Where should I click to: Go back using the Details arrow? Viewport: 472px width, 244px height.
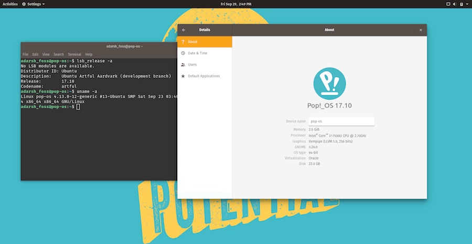coord(184,30)
